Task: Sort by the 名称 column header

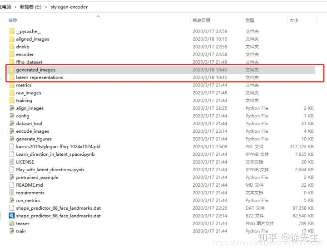Action: coord(13,20)
